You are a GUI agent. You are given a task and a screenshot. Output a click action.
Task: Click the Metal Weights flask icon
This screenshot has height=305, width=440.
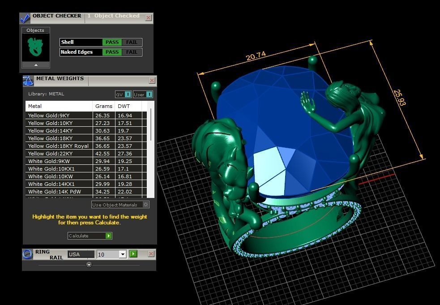coord(28,81)
